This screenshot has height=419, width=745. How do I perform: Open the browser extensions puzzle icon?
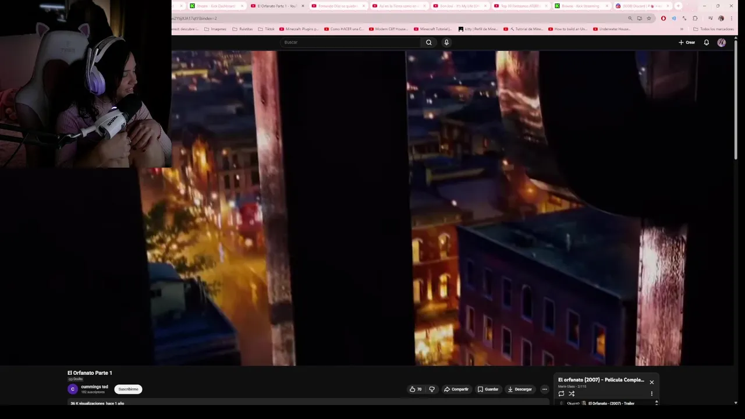(x=695, y=18)
